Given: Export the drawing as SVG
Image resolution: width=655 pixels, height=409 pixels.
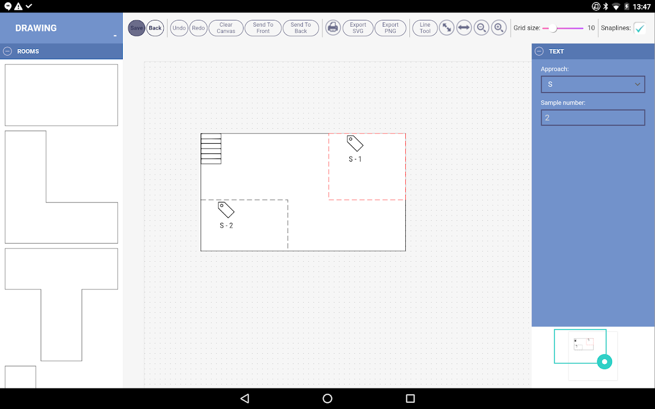Looking at the screenshot, I should 358,28.
